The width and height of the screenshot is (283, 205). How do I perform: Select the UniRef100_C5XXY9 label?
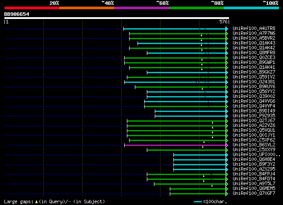coord(254,150)
